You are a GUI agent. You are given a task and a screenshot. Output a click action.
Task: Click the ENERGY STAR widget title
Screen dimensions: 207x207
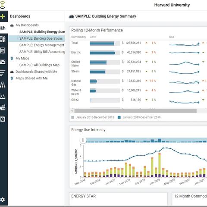point(83,196)
